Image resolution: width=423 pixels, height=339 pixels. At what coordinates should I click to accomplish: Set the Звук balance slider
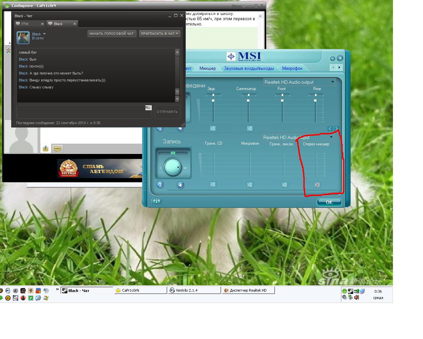pos(213,95)
